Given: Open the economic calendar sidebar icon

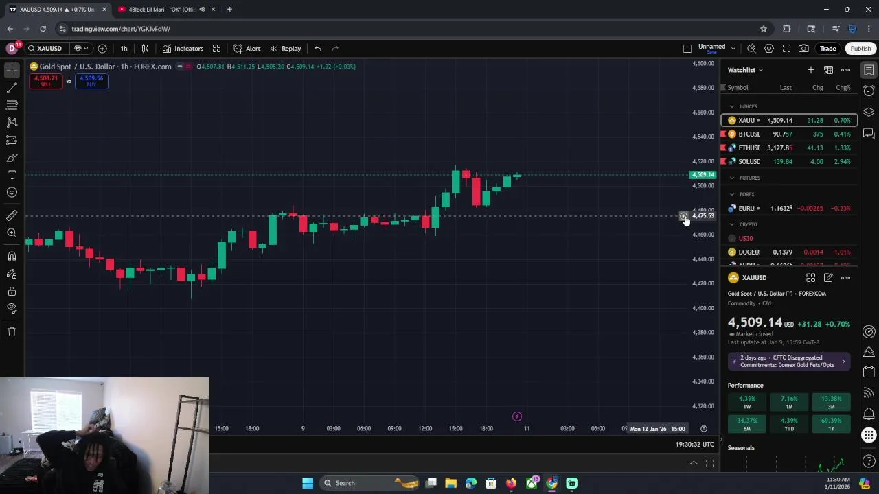Looking at the screenshot, I should point(869,372).
